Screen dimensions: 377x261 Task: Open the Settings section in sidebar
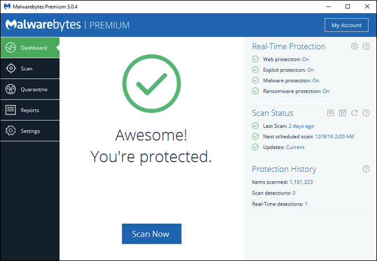coord(30,131)
